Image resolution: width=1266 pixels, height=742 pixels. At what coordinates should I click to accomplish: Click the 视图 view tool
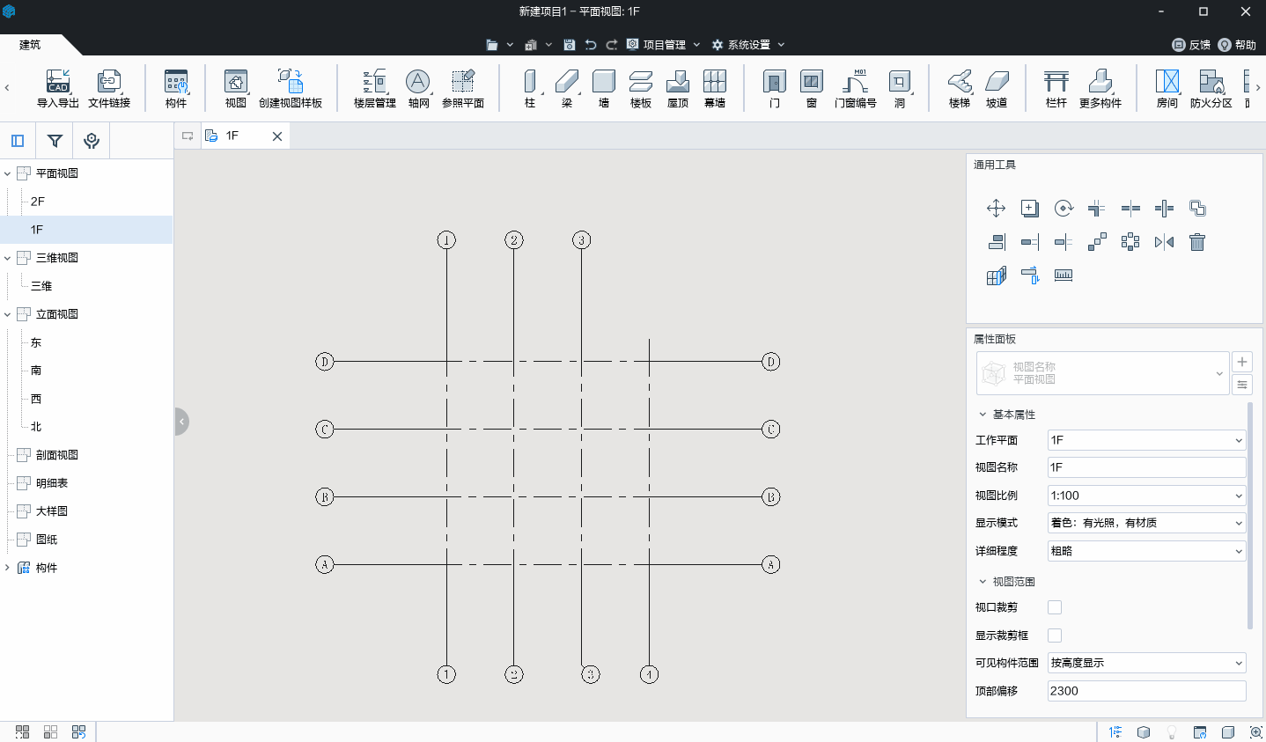pos(236,89)
